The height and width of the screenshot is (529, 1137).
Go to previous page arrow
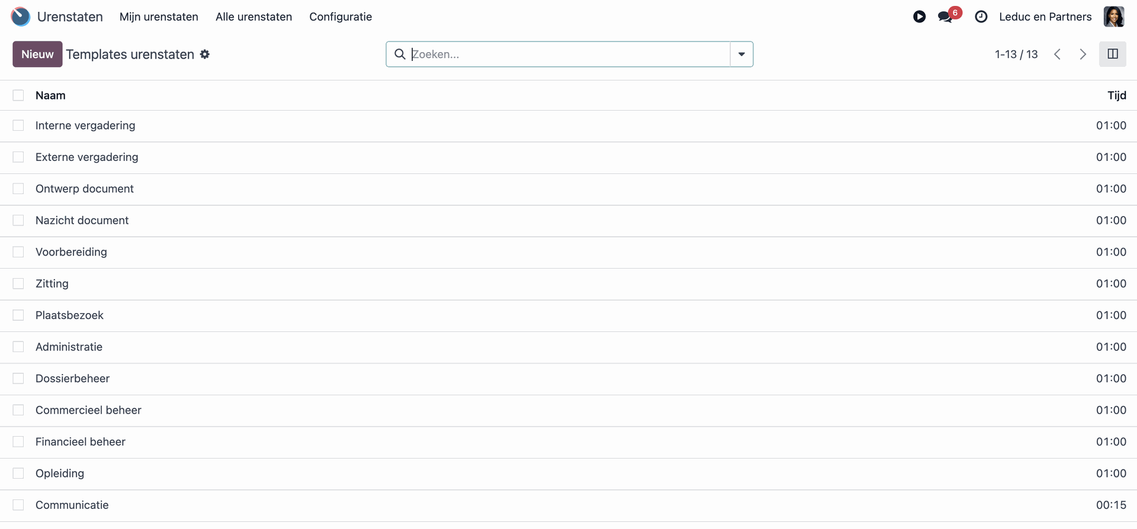click(1057, 54)
